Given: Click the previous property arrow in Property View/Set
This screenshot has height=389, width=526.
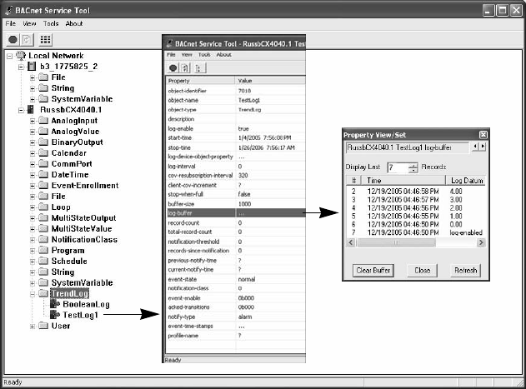Looking at the screenshot, I should (x=475, y=147).
